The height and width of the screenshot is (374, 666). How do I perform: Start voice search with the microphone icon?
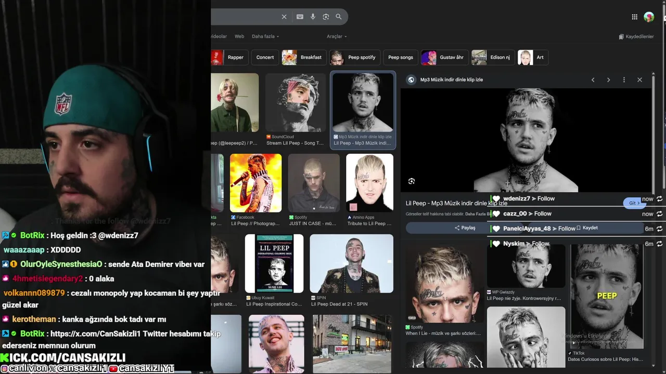click(313, 17)
